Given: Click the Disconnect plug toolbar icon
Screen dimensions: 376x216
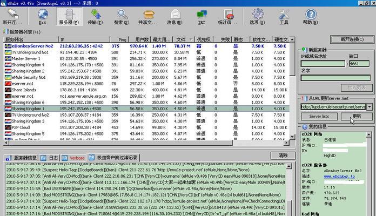Looking at the screenshot, I should click(x=13, y=14).
